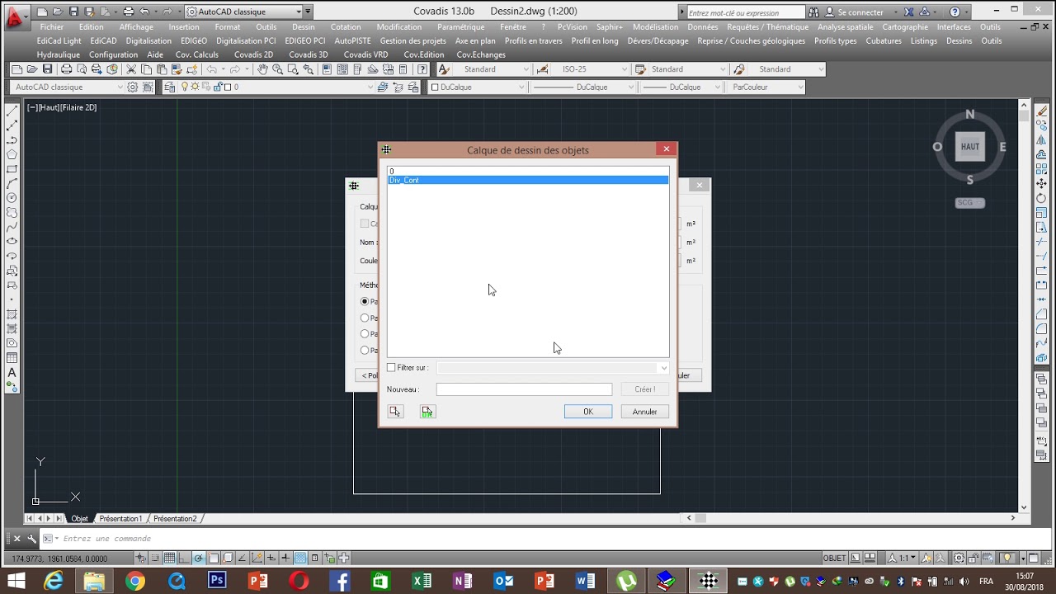Open the Cartographie menu

click(x=905, y=26)
